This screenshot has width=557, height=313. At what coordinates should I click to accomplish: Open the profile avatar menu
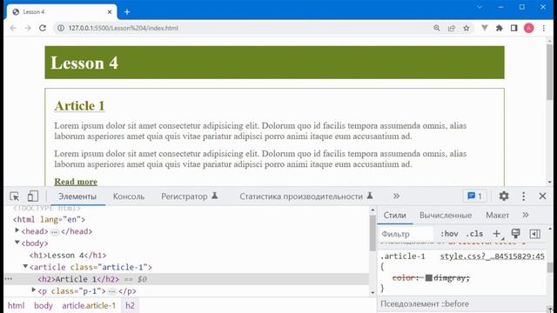click(528, 28)
